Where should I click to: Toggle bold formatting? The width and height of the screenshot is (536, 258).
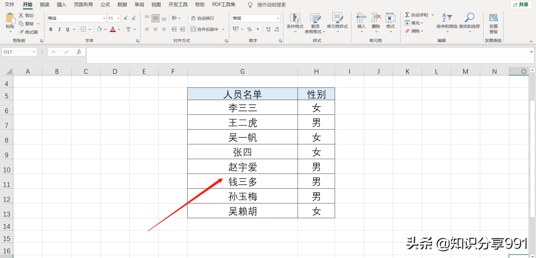51,29
